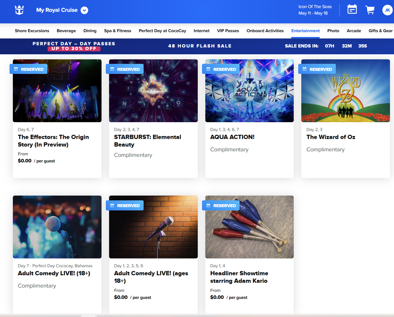Click Reserved badge on STARBURST card

tap(125, 69)
